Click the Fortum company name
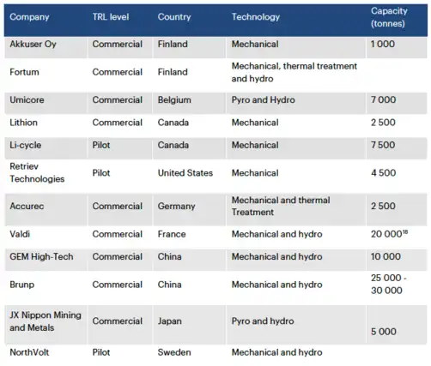The height and width of the screenshot is (366, 431). [24, 72]
